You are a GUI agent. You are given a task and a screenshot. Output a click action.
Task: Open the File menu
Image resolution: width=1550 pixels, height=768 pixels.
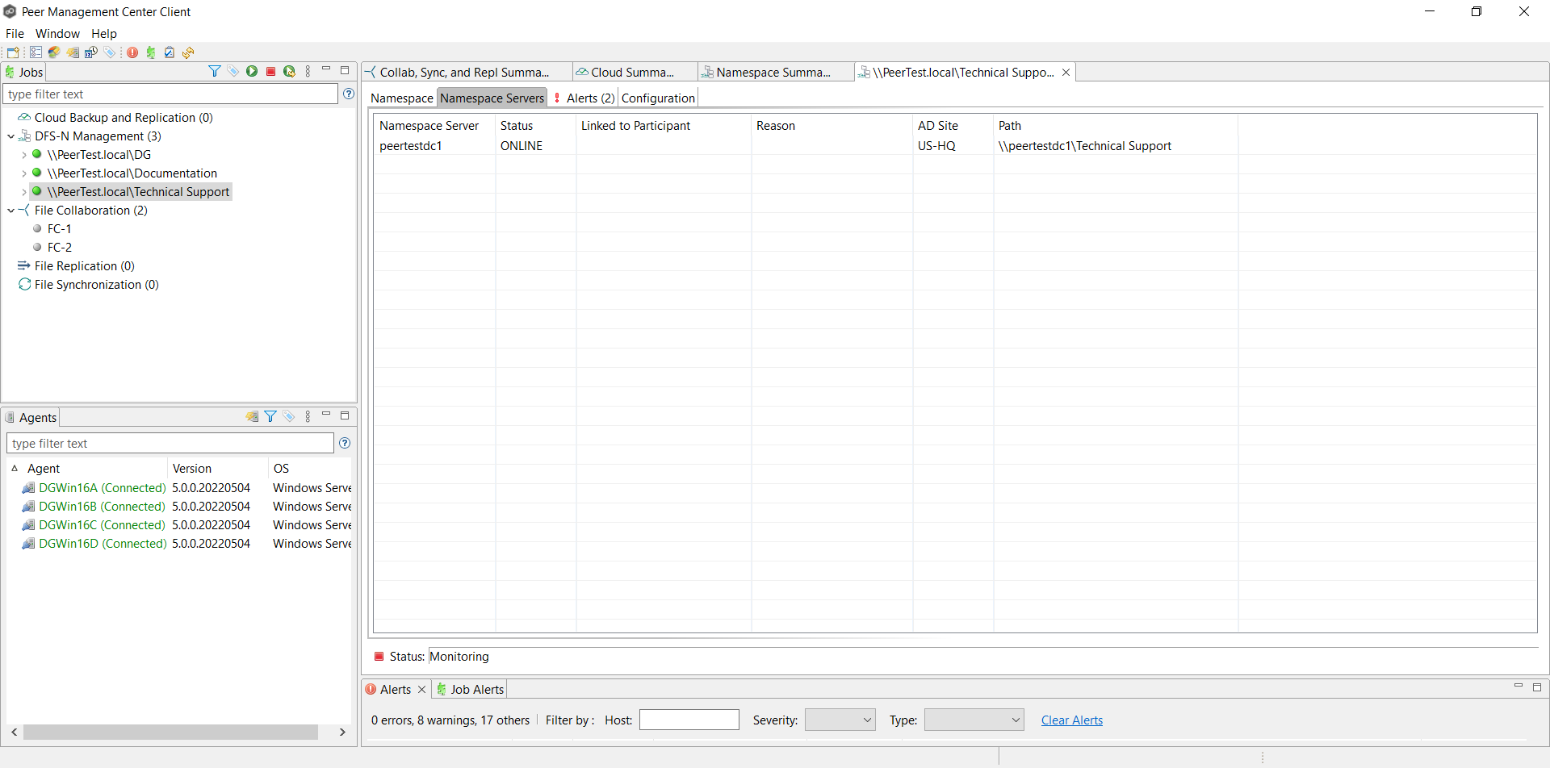(x=15, y=34)
